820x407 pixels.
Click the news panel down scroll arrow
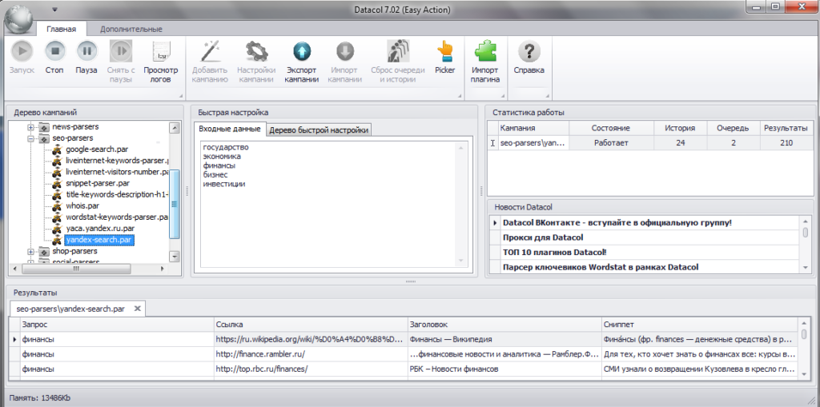click(805, 268)
